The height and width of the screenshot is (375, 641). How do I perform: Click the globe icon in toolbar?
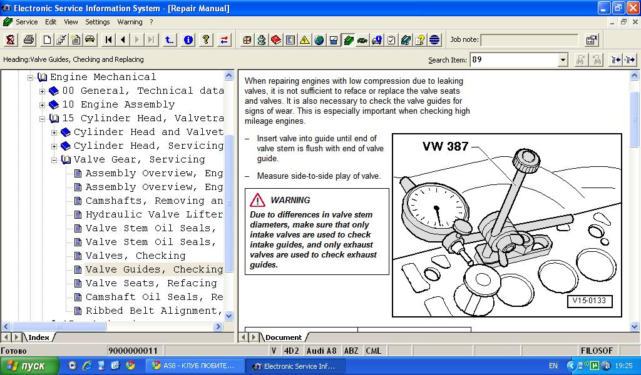(319, 40)
